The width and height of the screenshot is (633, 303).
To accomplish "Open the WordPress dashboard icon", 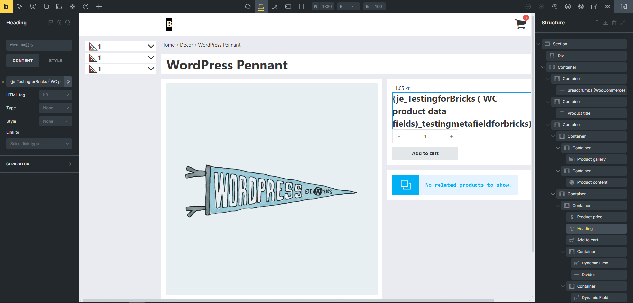I will 581,6.
